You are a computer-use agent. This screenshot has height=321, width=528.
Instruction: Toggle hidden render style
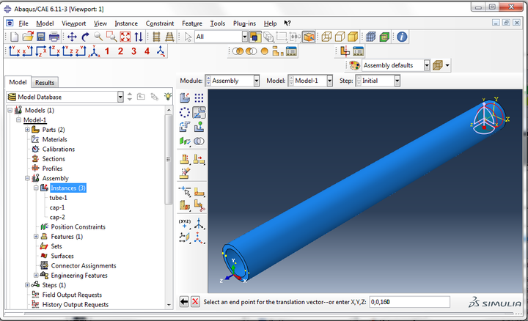[x=340, y=37]
